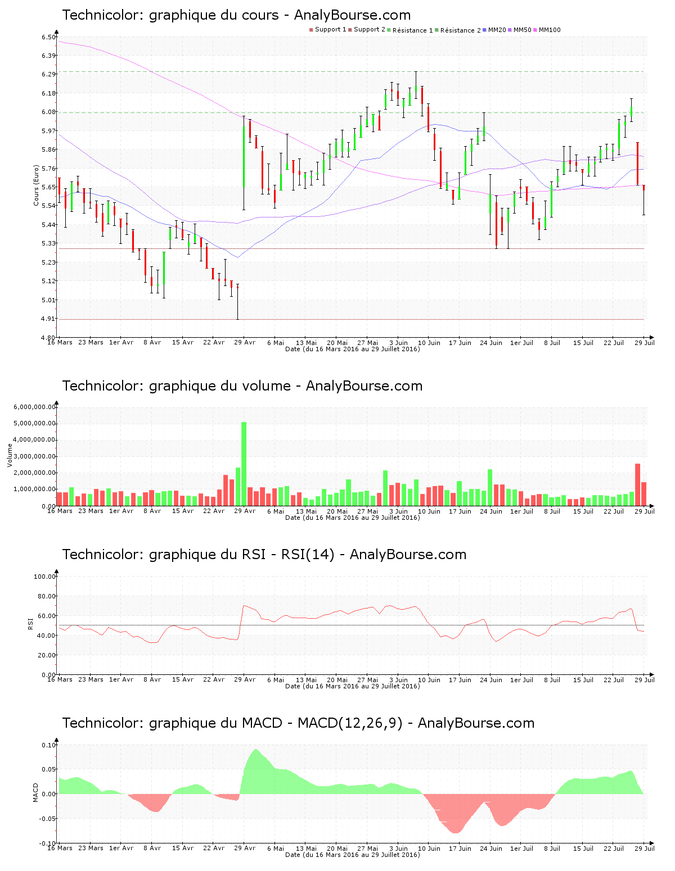675x871 pixels.
Task: Click the '29 Avr' date label under the price chart
Action: [245, 342]
